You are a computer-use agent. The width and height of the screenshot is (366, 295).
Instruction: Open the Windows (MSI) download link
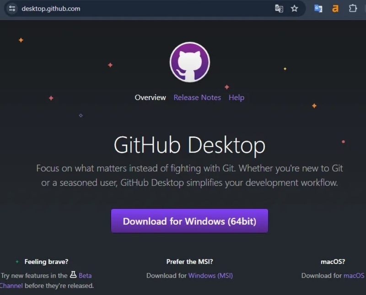coord(210,275)
